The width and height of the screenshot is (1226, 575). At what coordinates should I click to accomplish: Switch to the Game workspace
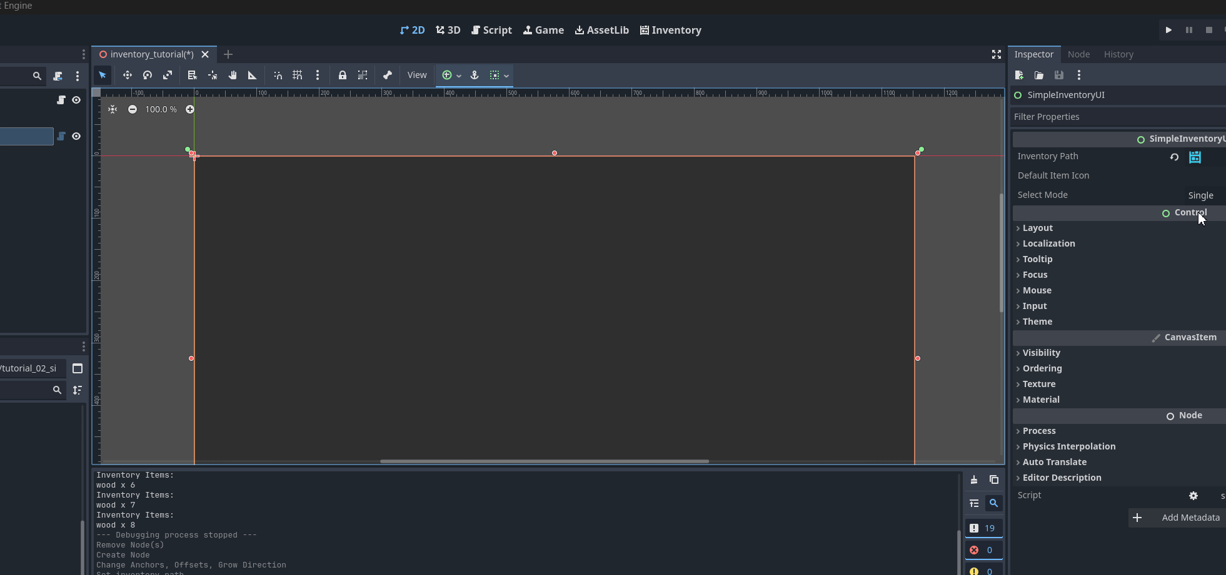click(x=544, y=30)
